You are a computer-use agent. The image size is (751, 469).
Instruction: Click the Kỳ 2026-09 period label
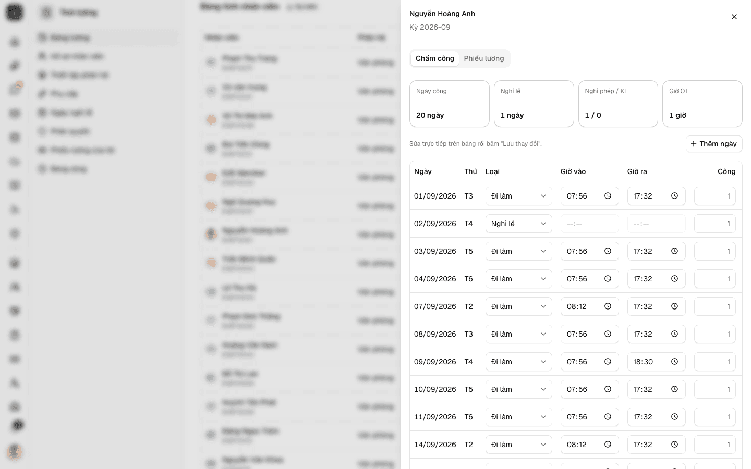click(430, 27)
